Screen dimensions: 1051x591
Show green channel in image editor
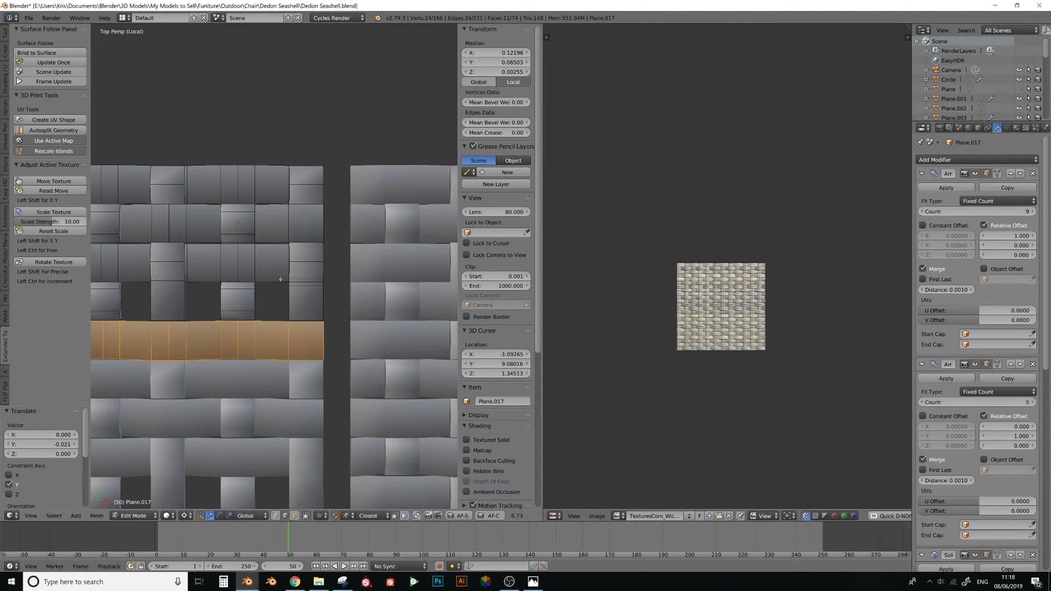(844, 515)
